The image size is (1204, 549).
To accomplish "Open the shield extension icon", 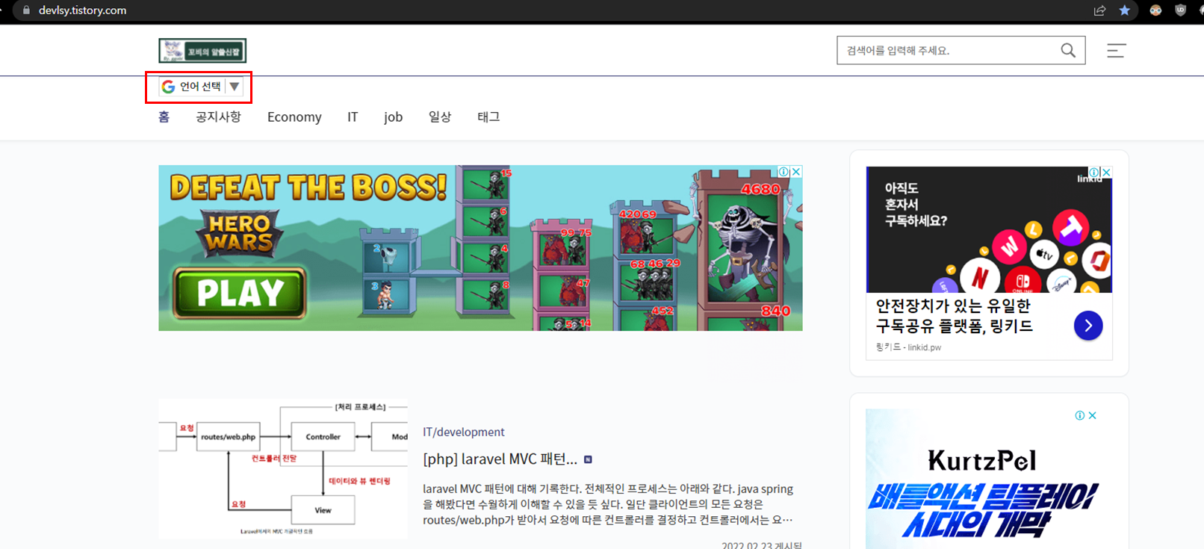I will point(1180,10).
